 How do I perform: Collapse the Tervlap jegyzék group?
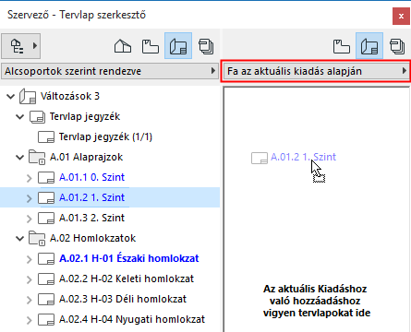pos(19,117)
